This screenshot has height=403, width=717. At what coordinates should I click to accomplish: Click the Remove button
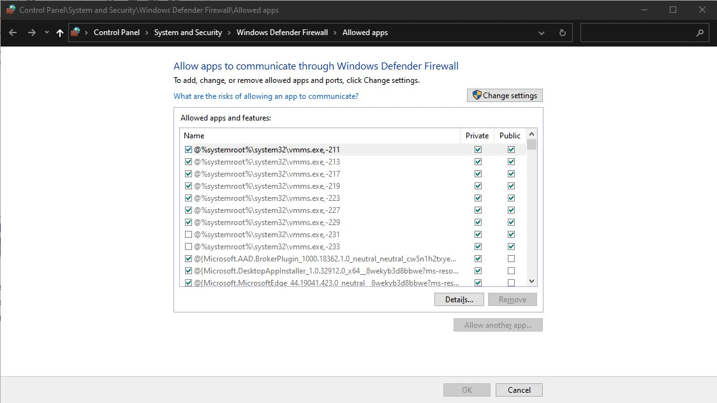[512, 299]
